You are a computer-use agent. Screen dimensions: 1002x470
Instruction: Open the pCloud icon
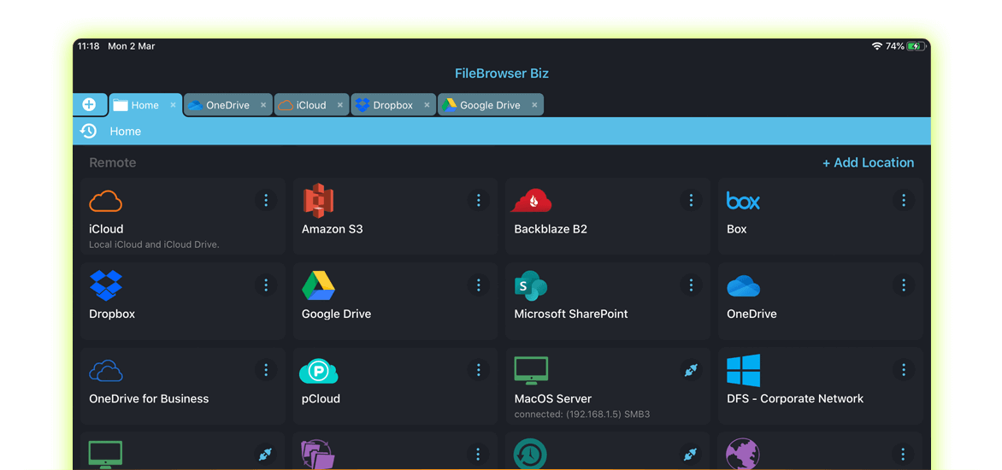tap(318, 371)
